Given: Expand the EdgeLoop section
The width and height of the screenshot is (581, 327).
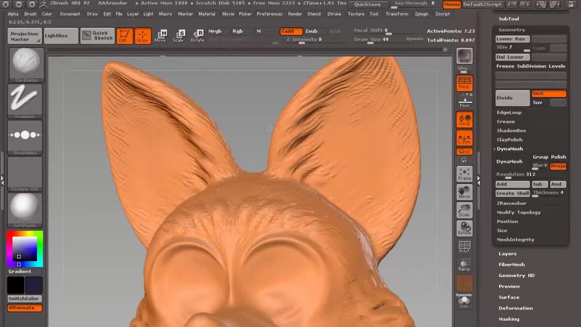Looking at the screenshot, I should click(x=509, y=112).
